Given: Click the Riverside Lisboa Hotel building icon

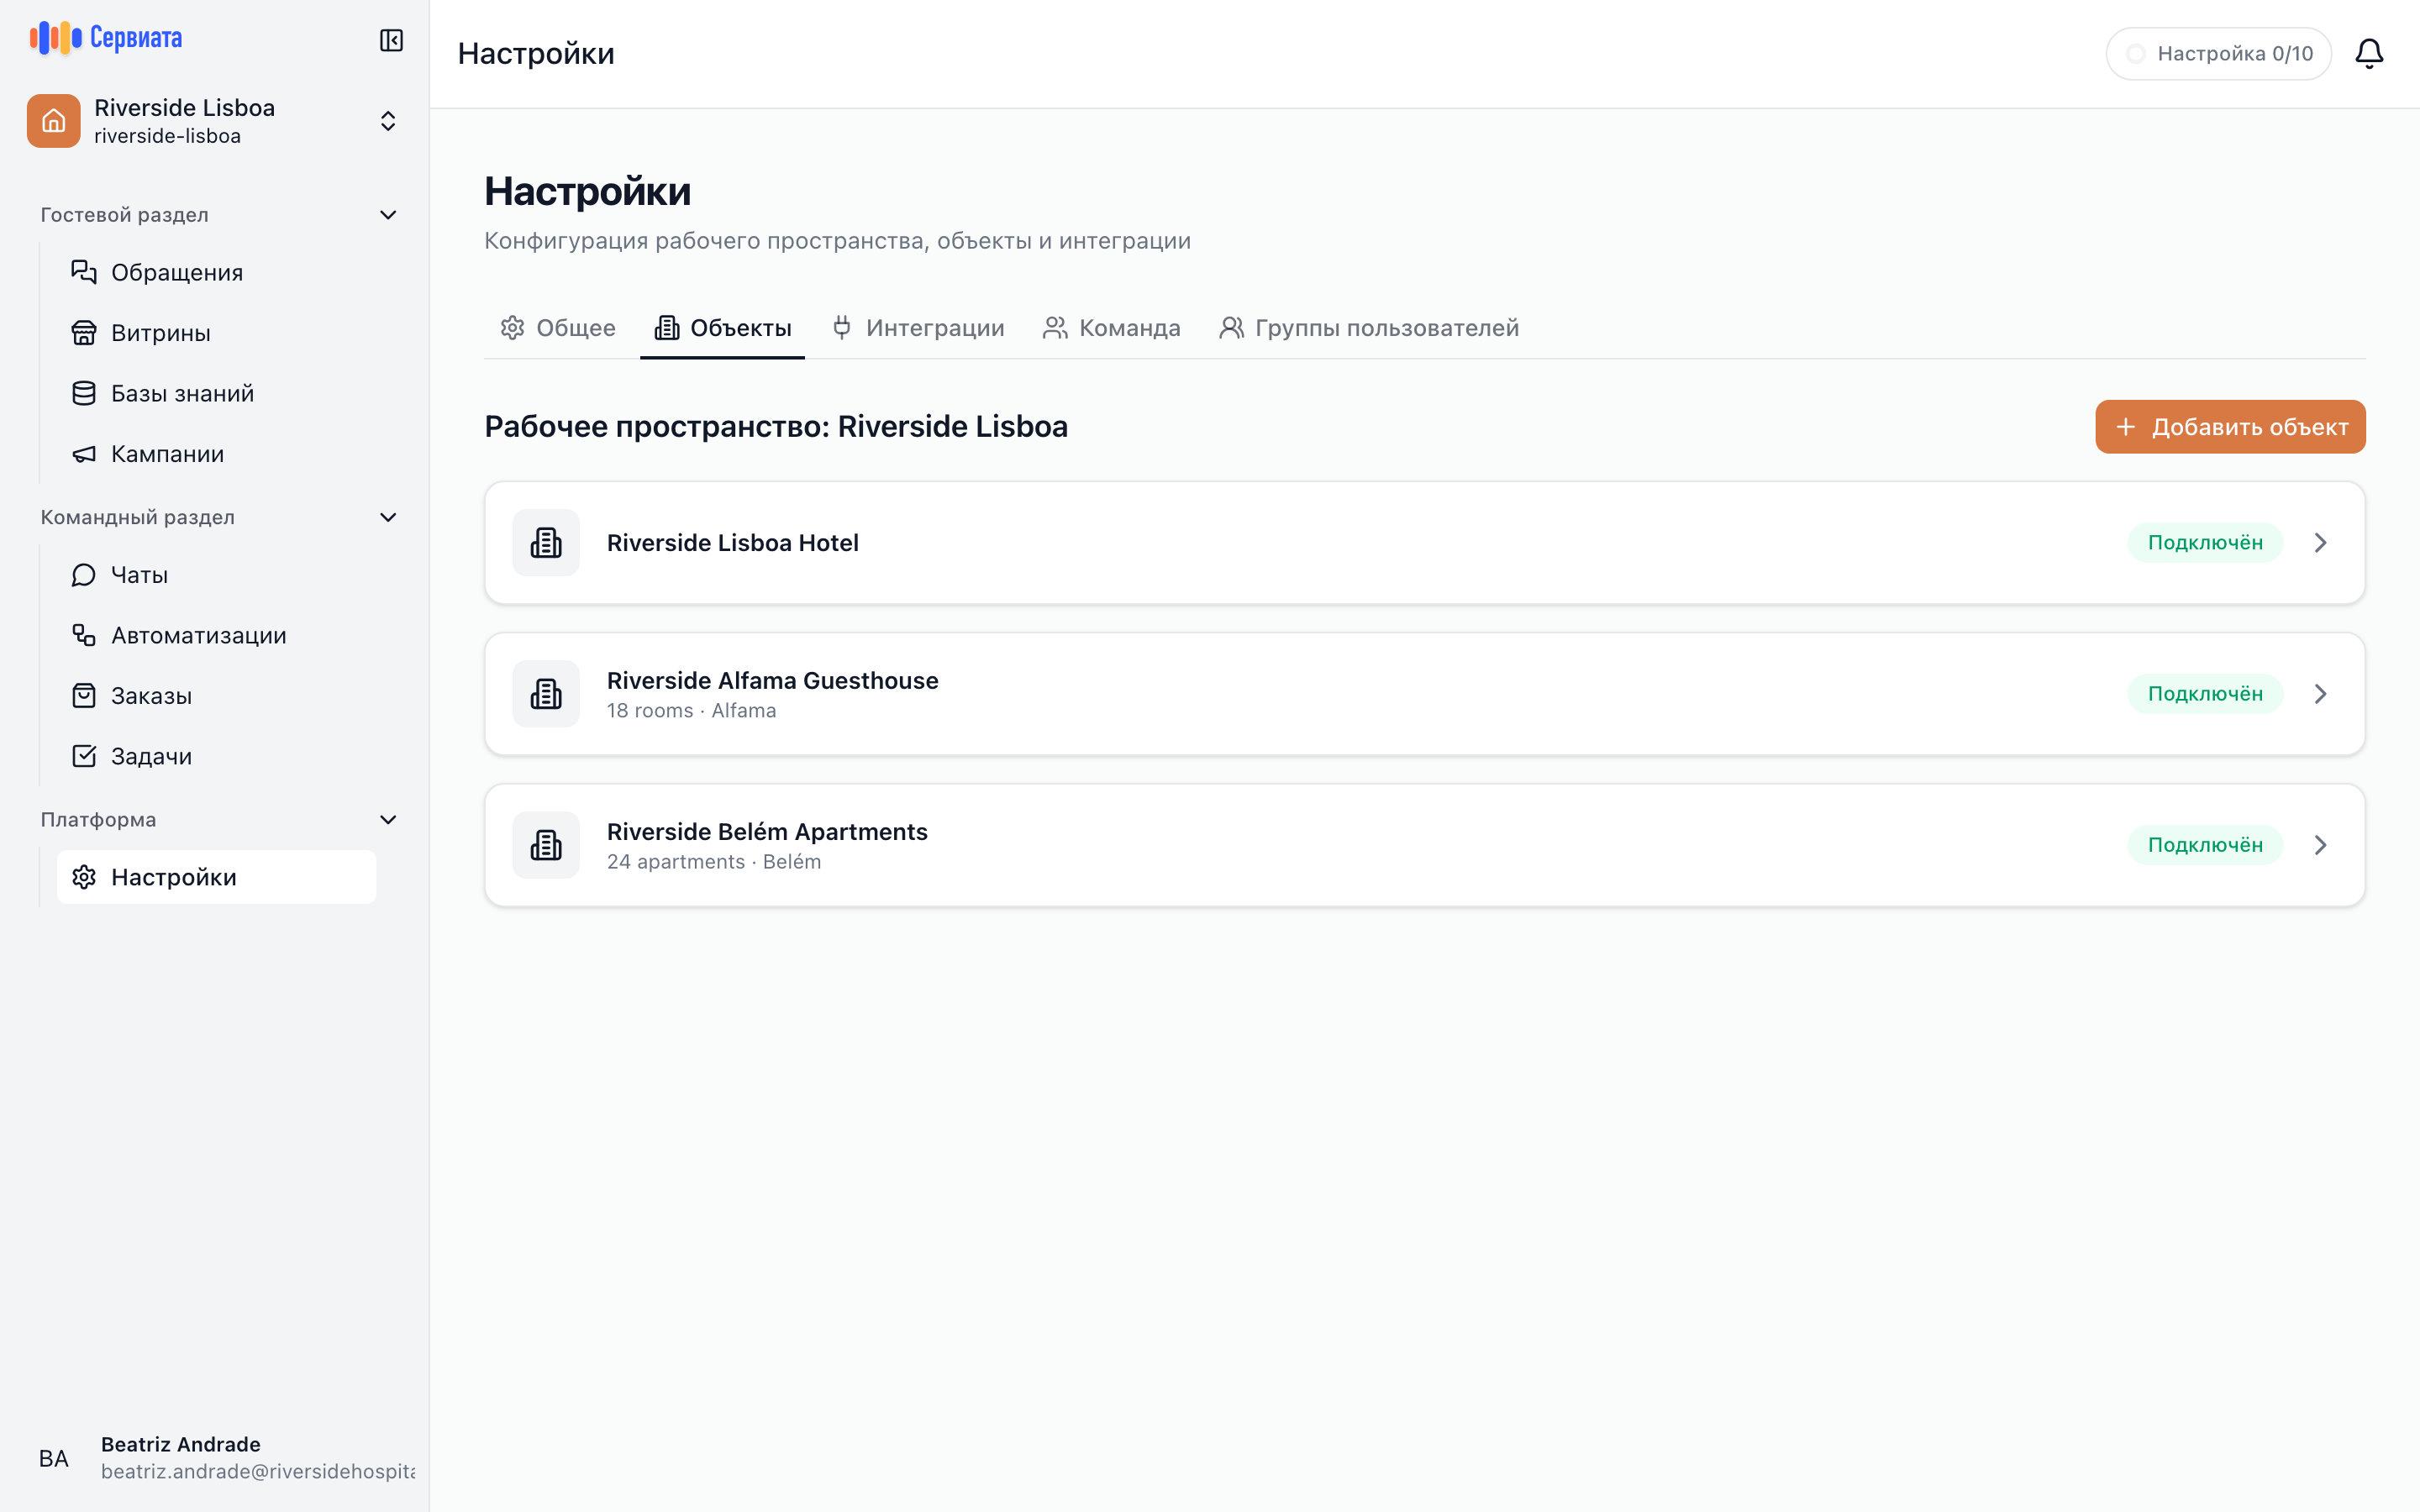Looking at the screenshot, I should (x=546, y=543).
